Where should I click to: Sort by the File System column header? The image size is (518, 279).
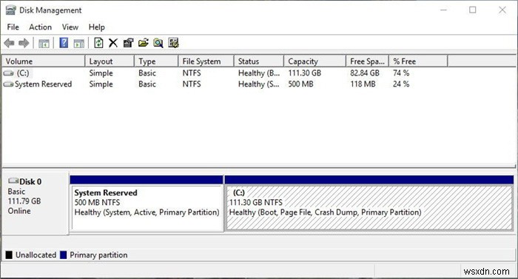pyautogui.click(x=206, y=61)
